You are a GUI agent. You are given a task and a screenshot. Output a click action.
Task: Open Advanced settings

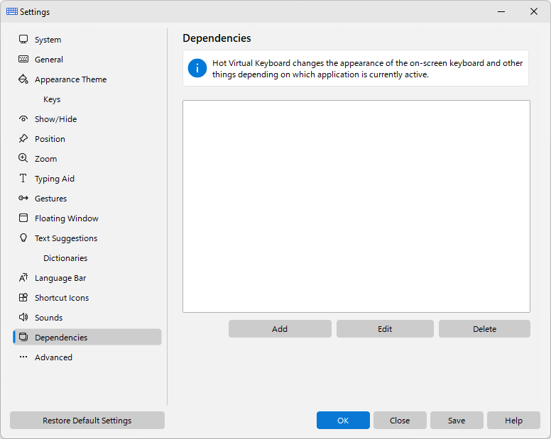[87, 357]
